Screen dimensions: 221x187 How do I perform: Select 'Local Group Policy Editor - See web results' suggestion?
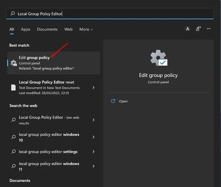pos(54,120)
